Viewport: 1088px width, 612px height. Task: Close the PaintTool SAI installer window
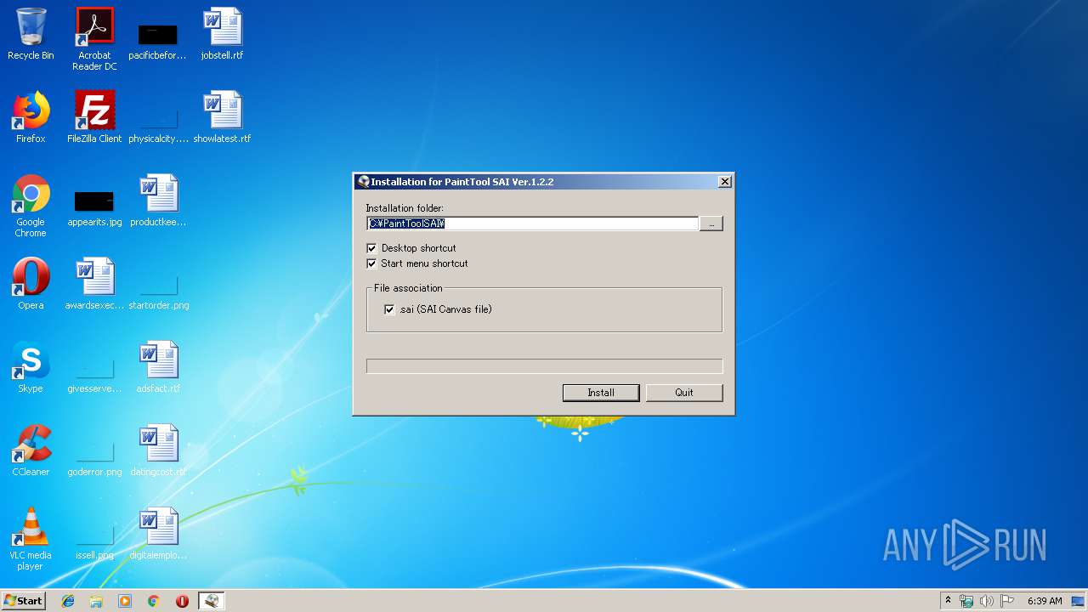(724, 182)
